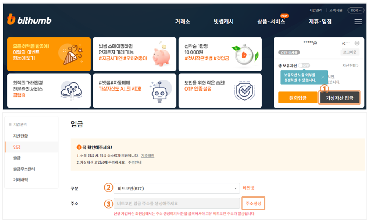Open the 빗썸 스테이킹 banner card
Viewport: 369px width, 222px height.
(135, 54)
